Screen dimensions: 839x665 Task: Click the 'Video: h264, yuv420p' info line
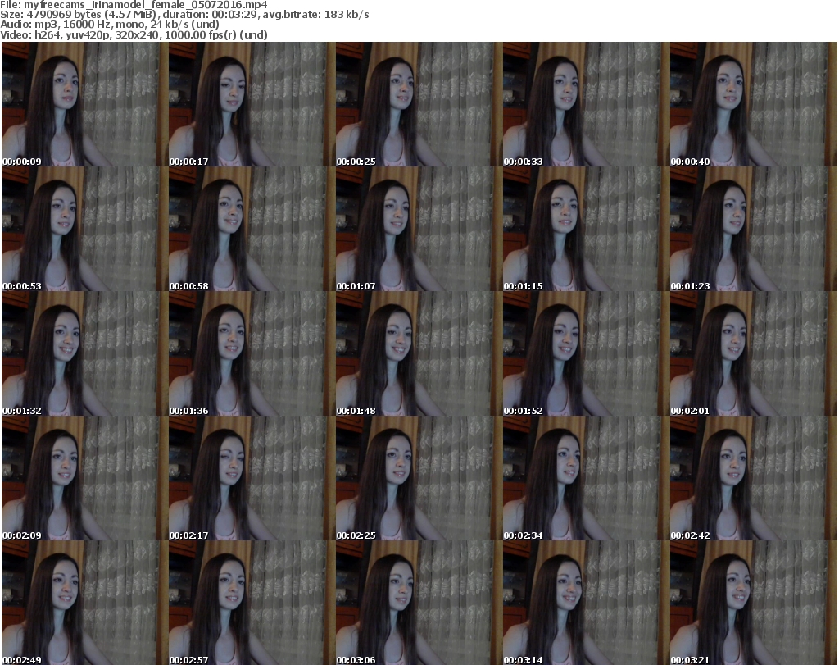pos(134,34)
